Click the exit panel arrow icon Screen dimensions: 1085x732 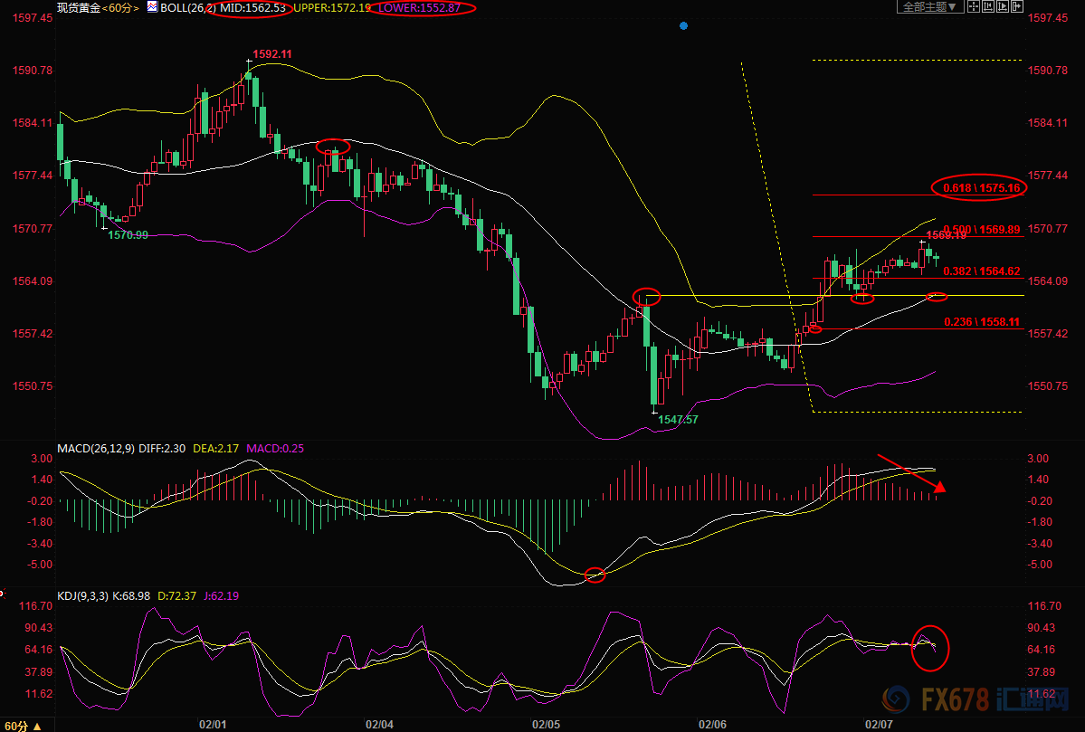(1016, 6)
